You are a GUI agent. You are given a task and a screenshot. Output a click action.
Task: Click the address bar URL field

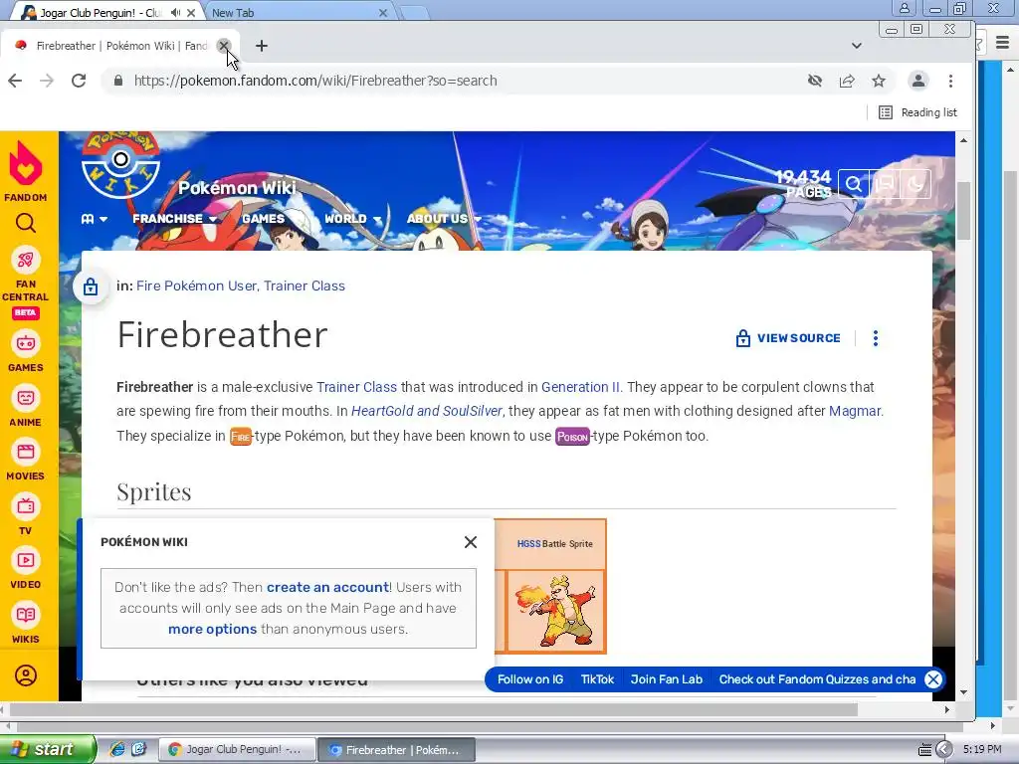coord(455,81)
